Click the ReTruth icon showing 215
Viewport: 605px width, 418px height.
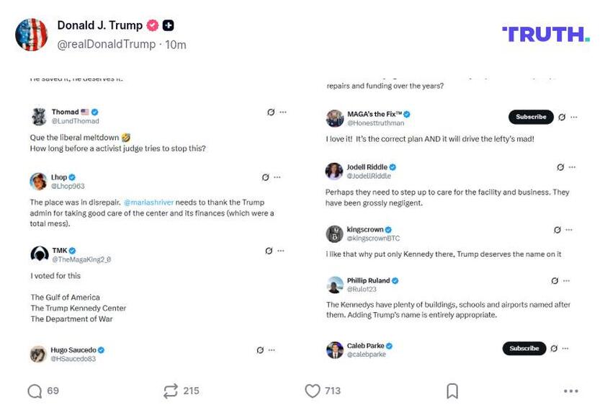coord(170,390)
